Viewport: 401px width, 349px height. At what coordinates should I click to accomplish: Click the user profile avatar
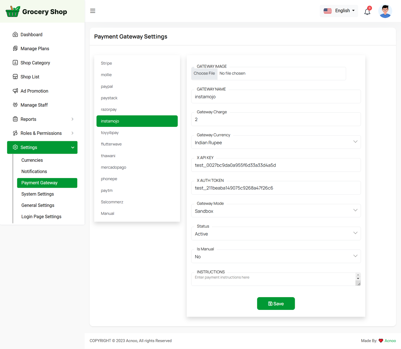pos(385,11)
